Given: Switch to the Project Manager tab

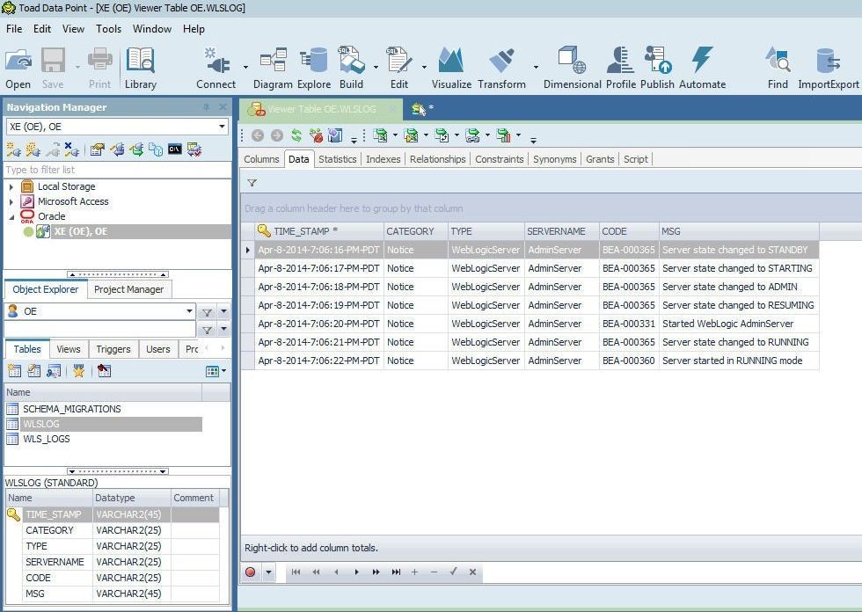Looking at the screenshot, I should click(x=128, y=289).
